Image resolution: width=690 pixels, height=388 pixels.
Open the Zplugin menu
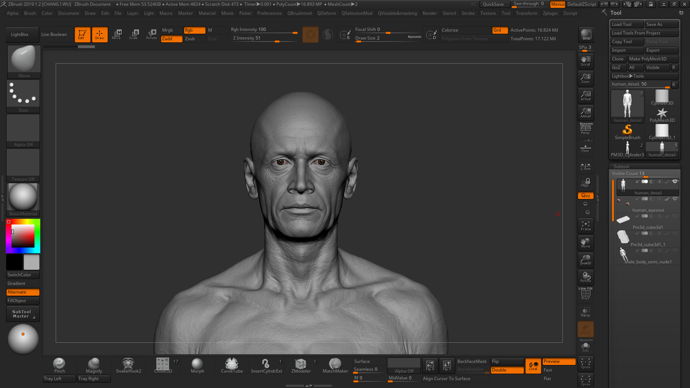[550, 13]
